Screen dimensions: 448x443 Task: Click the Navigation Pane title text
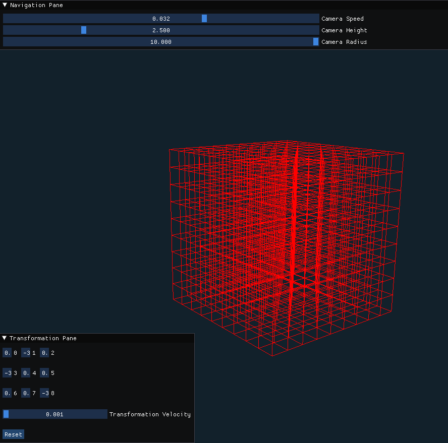click(x=36, y=5)
